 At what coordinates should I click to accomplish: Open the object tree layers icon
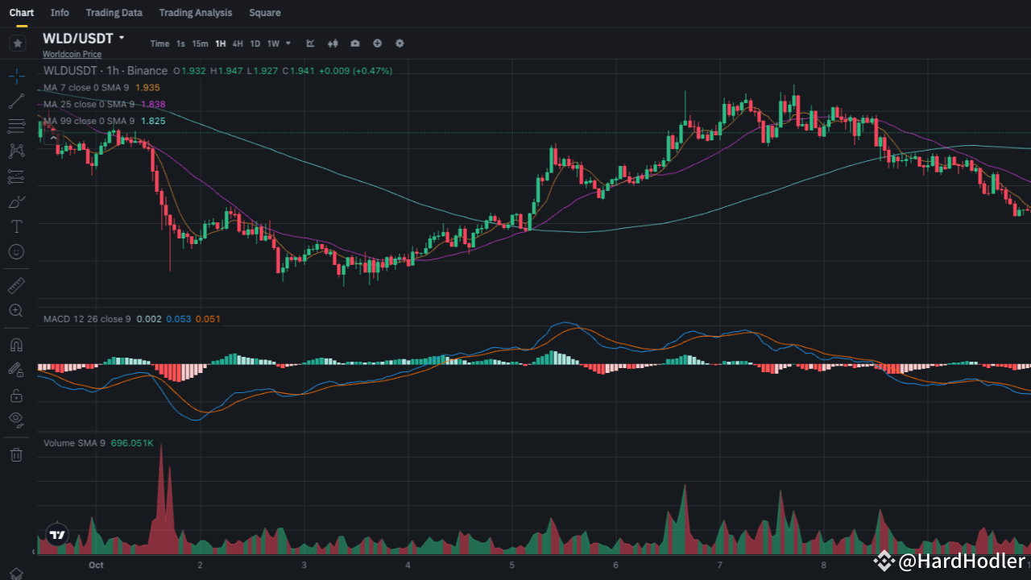pos(16,573)
